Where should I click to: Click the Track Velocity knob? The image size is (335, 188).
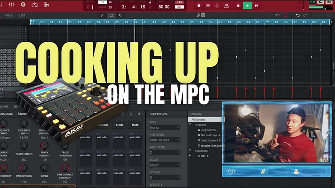pos(44,146)
